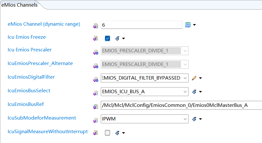Click the eMios Channel (dynamic range) label
262x143 pixels.
[44, 24]
